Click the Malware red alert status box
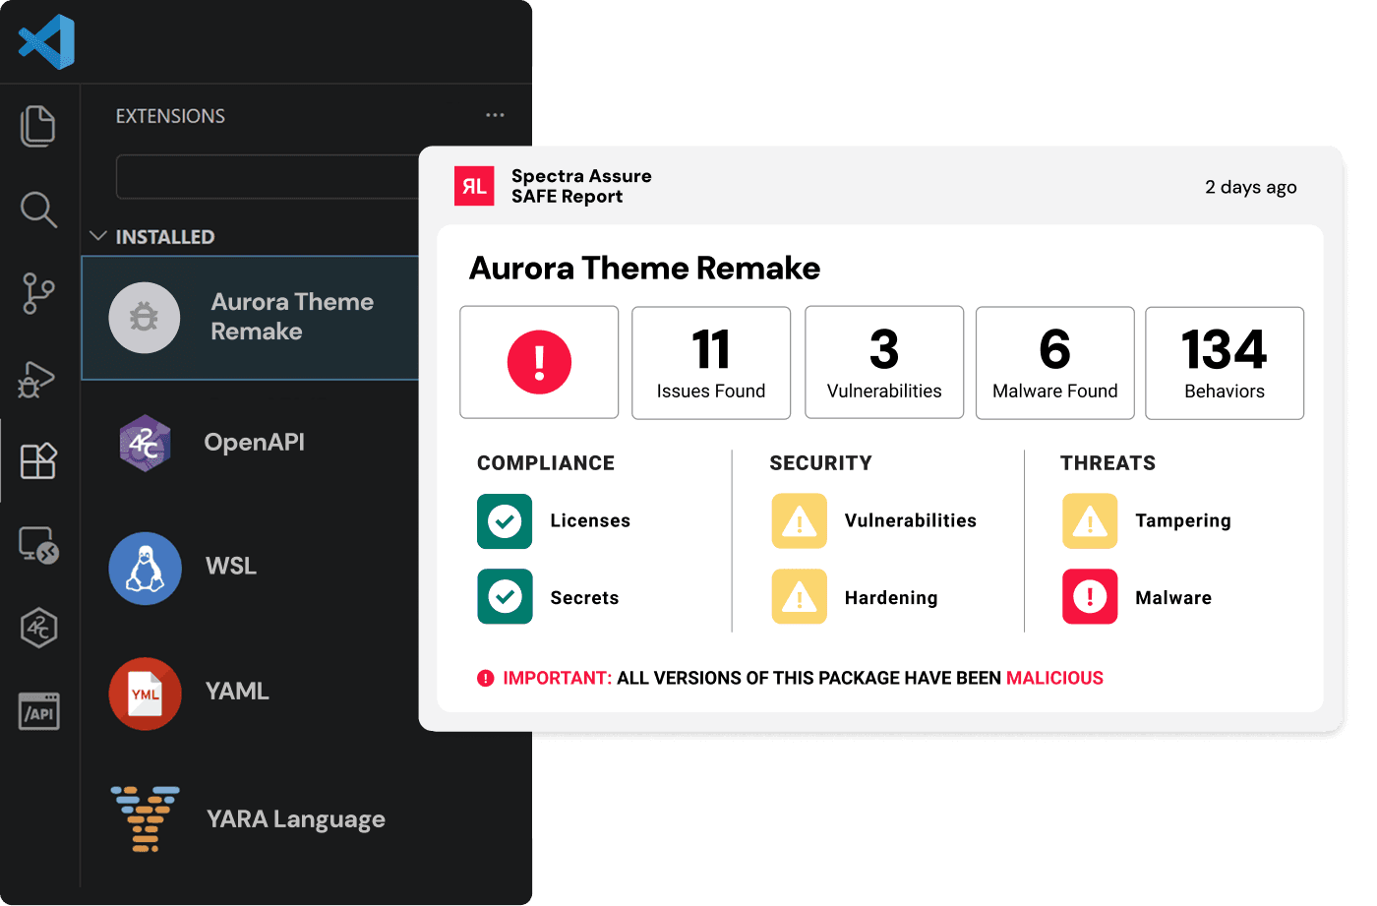Image resolution: width=1377 pixels, height=906 pixels. coord(1090,597)
